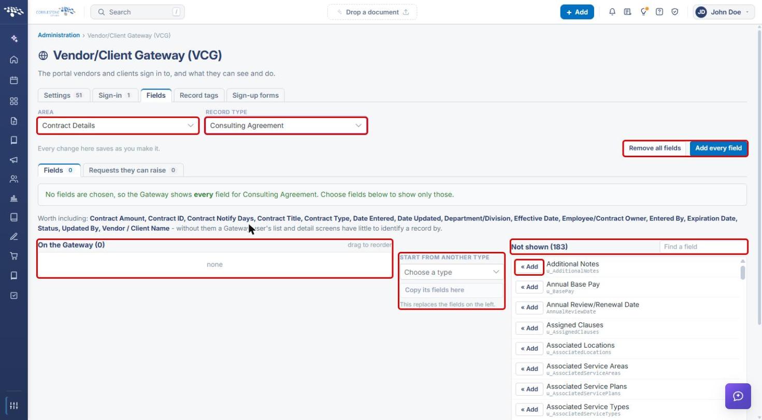Open the people icon in the sidebar
The width and height of the screenshot is (762, 420).
pyautogui.click(x=14, y=179)
